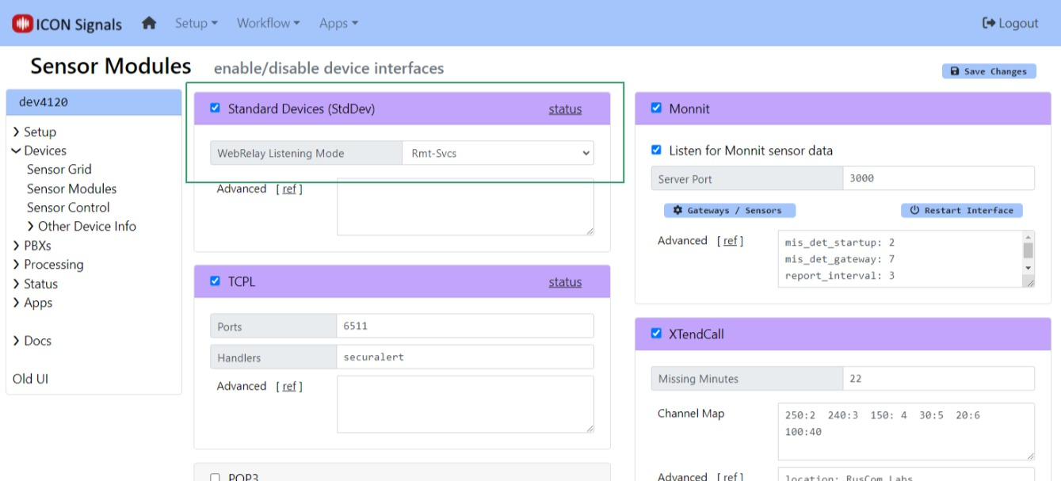Click the ICON Signals logo
Image resolution: width=1061 pixels, height=481 pixels.
[67, 24]
